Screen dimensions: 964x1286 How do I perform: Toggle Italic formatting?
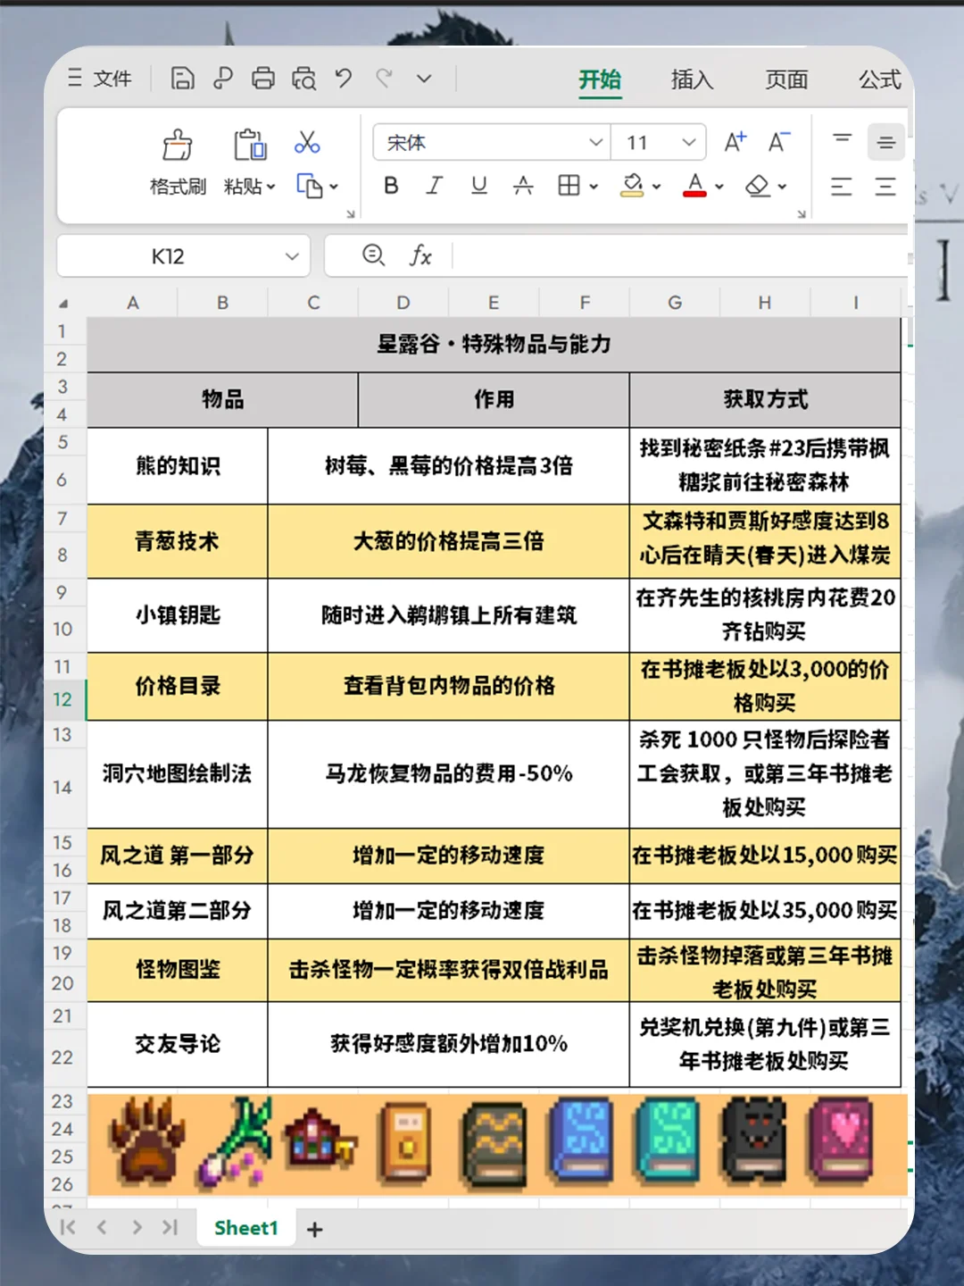tap(435, 186)
